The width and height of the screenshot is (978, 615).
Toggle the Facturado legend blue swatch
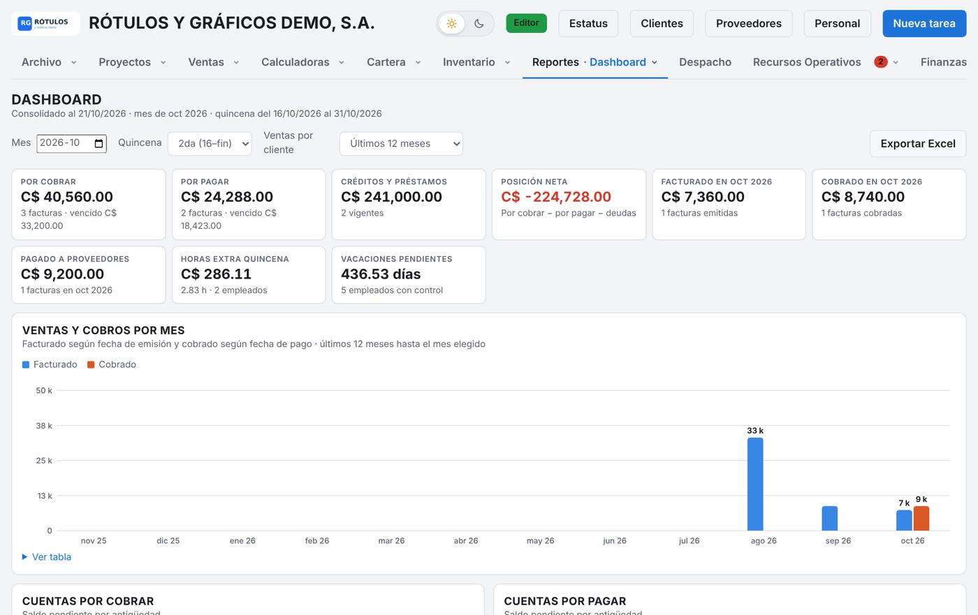[x=26, y=364]
